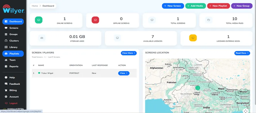Click the Ticker Wiget screen name
Viewport: 256px width, 113px height.
[x=47, y=73]
